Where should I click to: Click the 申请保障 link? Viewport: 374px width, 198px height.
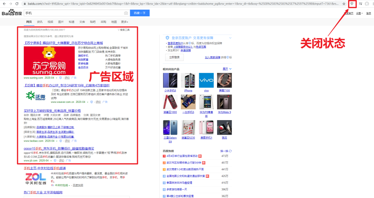coord(186,51)
